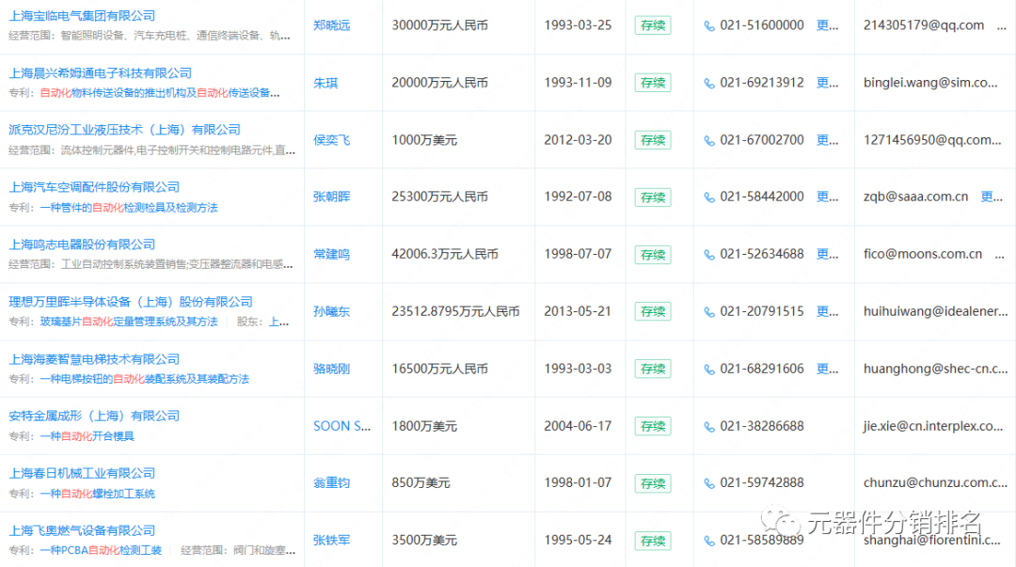Open patent link 玻璃基片自动化定量管理系统及其方法
Screen dimensions: 1016x567
point(129,323)
